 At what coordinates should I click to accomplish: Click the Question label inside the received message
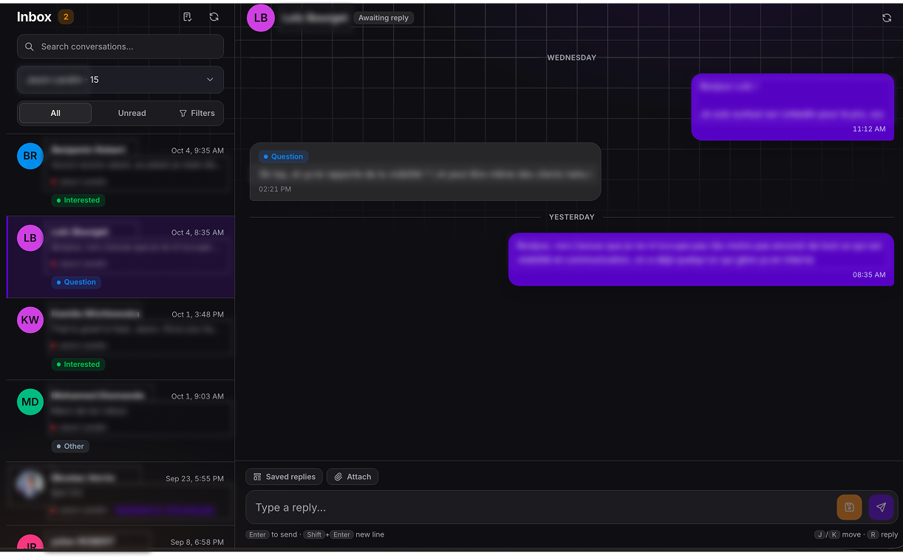pyautogui.click(x=283, y=156)
